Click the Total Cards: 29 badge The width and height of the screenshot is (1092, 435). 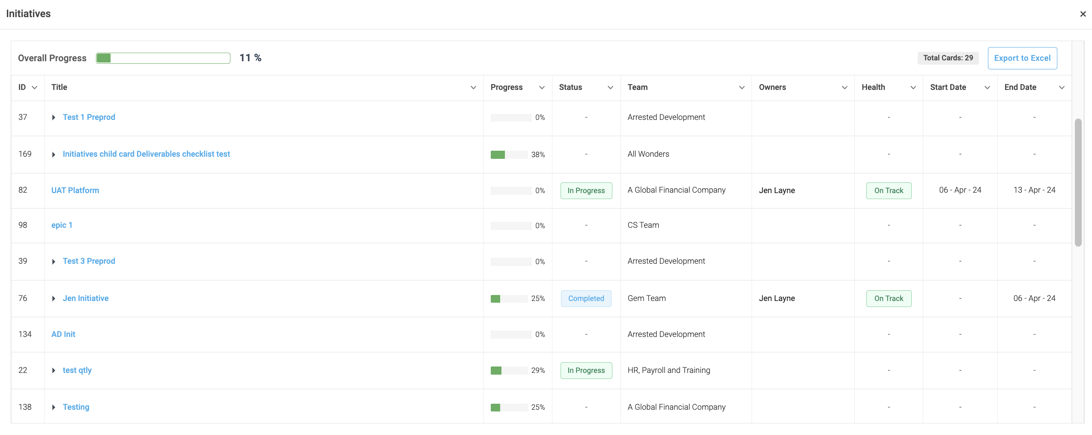click(x=948, y=58)
